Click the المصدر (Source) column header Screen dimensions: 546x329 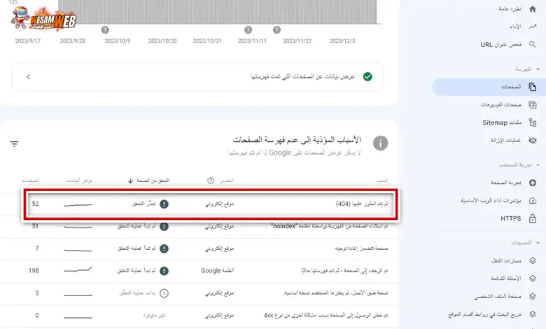pyautogui.click(x=226, y=181)
